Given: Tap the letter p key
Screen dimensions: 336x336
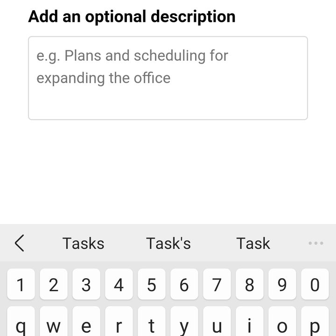Looking at the screenshot, I should [x=315, y=322].
